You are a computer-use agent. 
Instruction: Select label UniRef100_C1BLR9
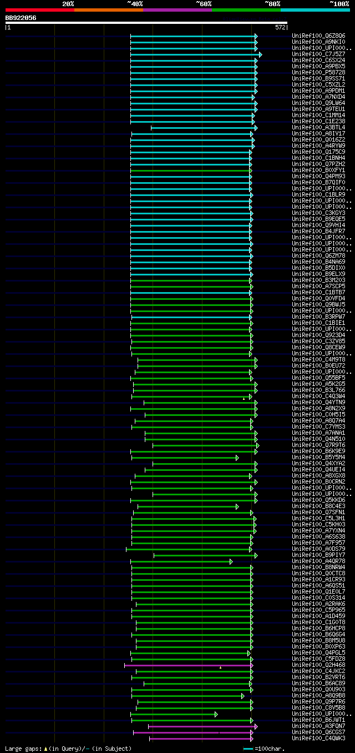tap(318, 195)
